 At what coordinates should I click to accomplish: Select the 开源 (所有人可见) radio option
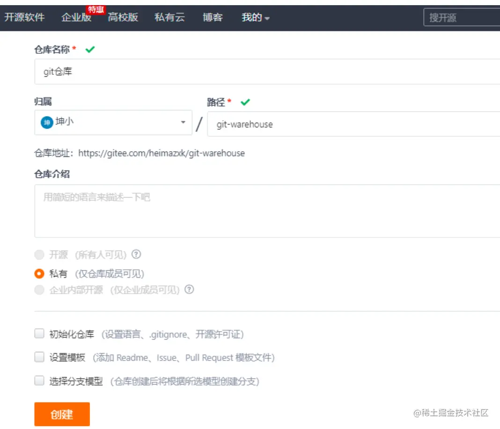39,254
